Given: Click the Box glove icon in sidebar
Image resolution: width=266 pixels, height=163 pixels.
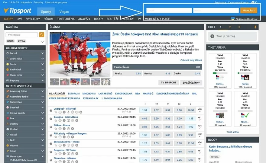Looking at the screenshot, I should click(8, 118).
